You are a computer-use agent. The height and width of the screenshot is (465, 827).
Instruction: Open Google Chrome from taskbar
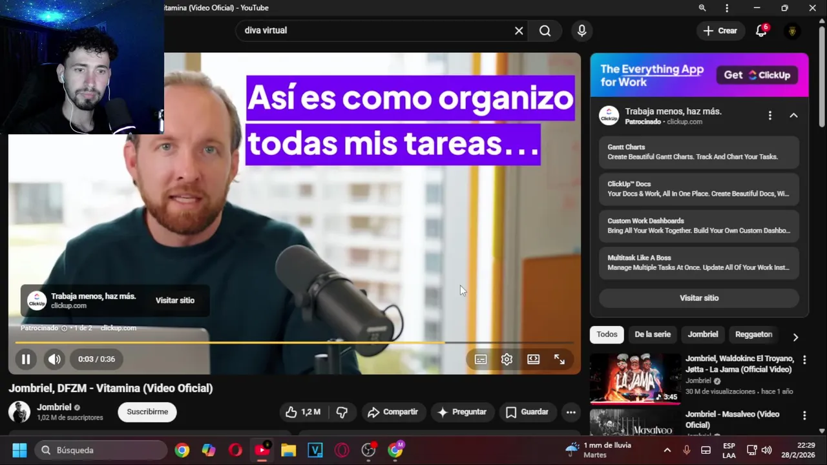182,450
